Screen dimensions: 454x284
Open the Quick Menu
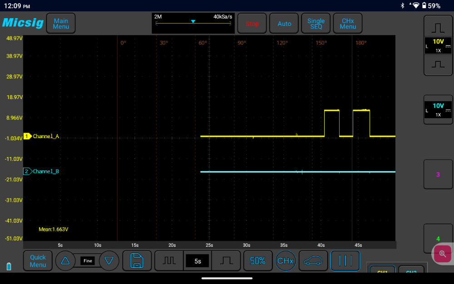[38, 261]
